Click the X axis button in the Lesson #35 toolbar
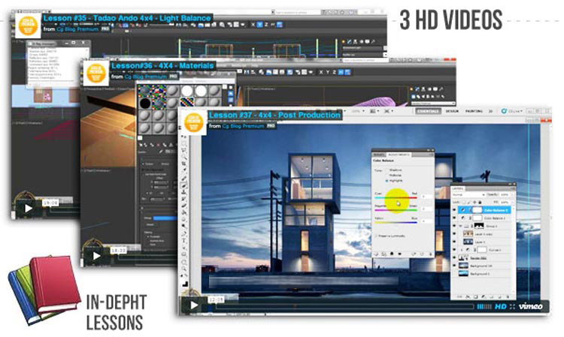Screen dimensions: 564x337 tap(253, 25)
